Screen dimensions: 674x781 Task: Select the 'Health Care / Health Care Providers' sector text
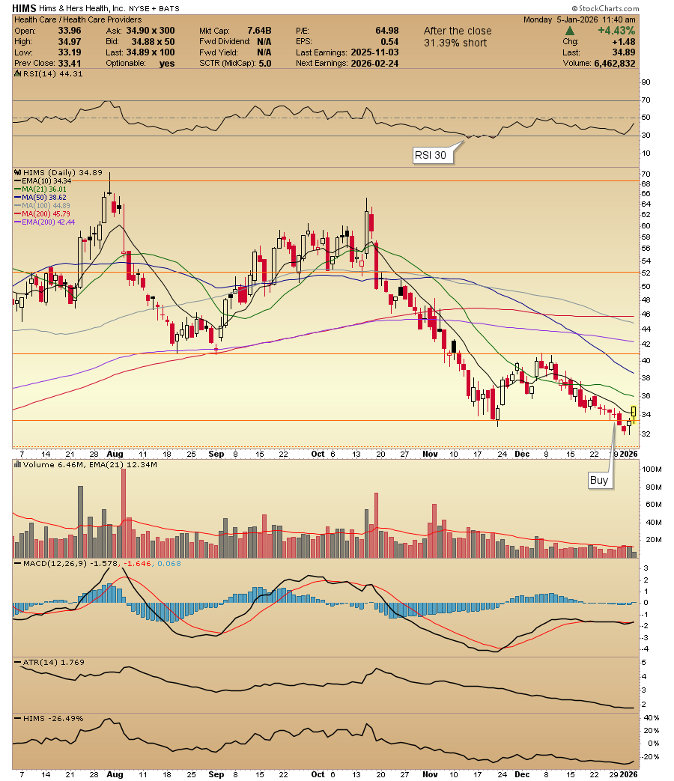[78, 20]
